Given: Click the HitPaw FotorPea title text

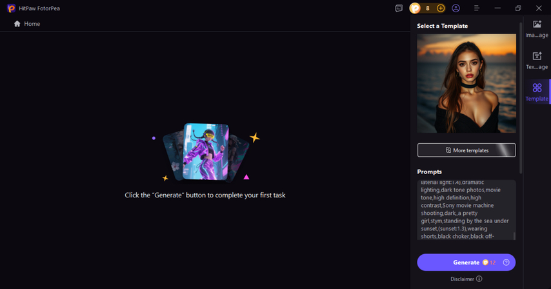Looking at the screenshot, I should [39, 8].
